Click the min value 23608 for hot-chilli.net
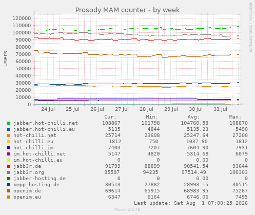This screenshot has width=255, height=215. click(152, 135)
